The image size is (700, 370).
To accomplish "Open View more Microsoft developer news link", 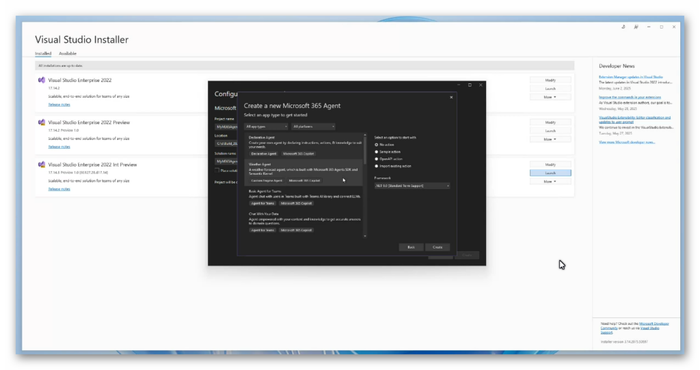I will [x=627, y=142].
